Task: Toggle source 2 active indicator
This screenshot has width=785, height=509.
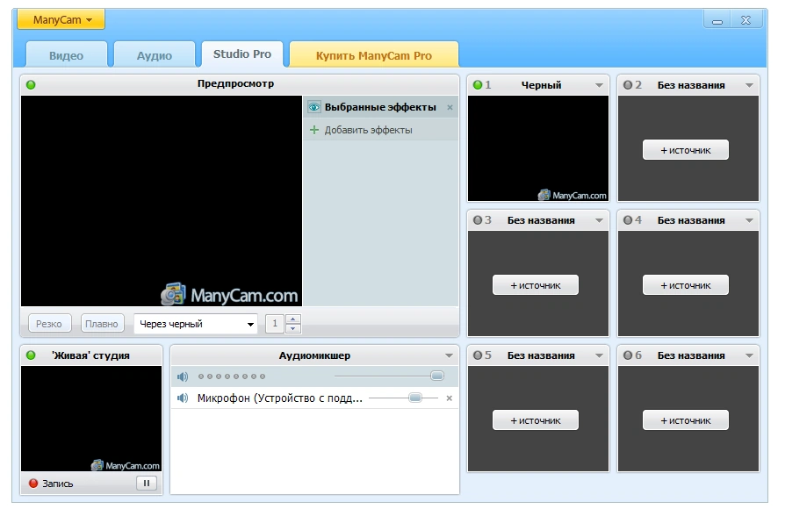Action: [x=628, y=85]
